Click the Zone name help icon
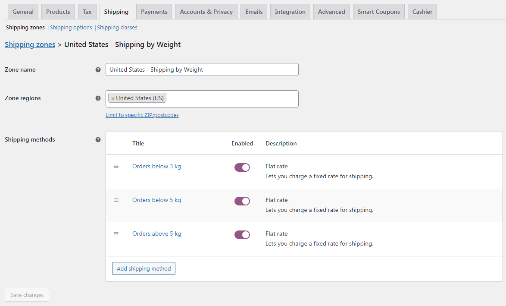This screenshot has height=306, width=506. pos(98,70)
